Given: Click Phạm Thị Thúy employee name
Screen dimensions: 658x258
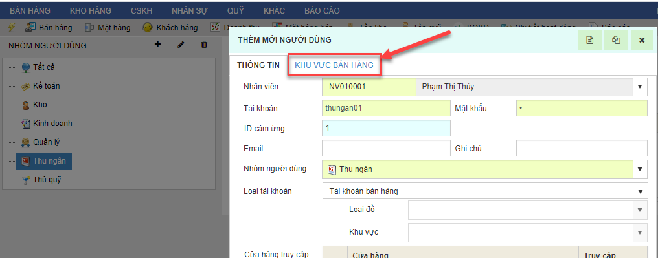Looking at the screenshot, I should [448, 87].
